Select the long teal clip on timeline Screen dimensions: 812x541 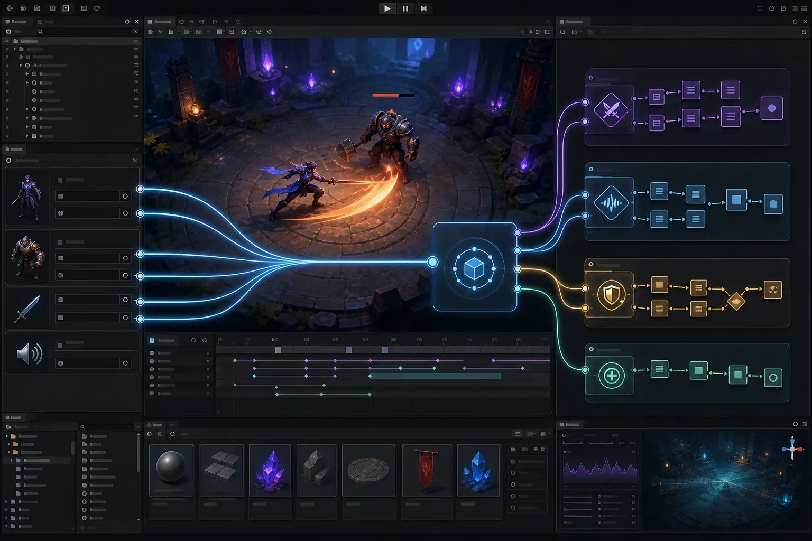click(x=435, y=376)
